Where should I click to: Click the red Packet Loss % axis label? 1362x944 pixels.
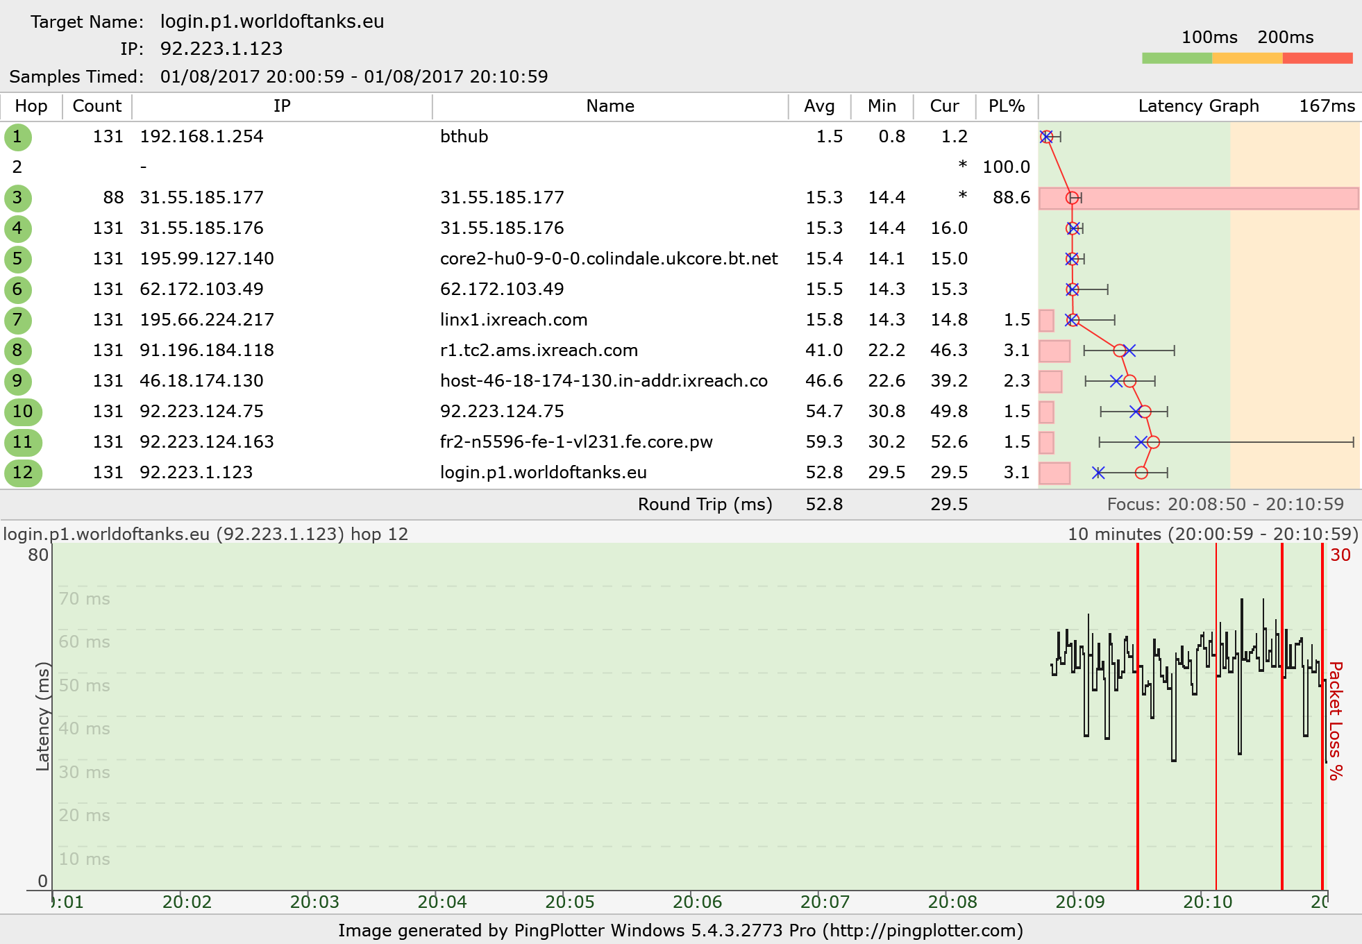click(1336, 720)
